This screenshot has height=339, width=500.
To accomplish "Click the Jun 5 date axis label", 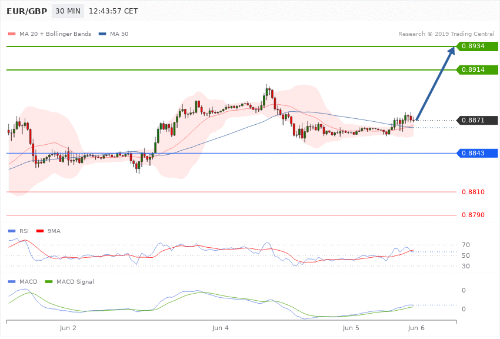I will pos(351,328).
